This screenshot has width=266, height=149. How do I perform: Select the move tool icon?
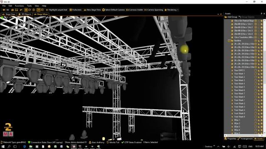coord(26,10)
